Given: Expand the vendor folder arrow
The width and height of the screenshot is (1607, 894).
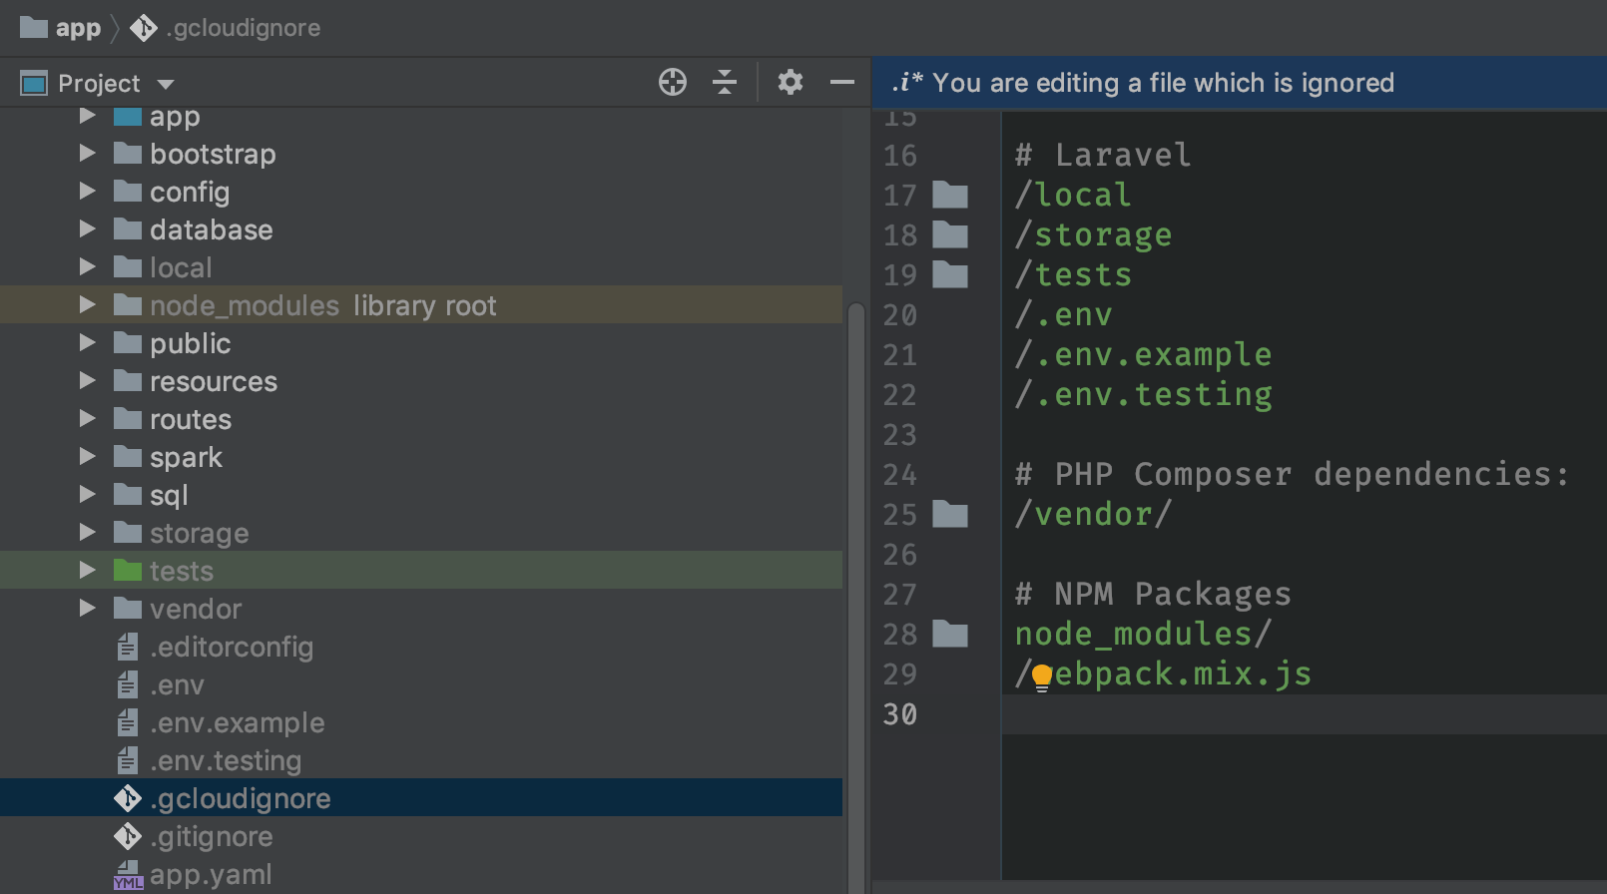Looking at the screenshot, I should click(x=88, y=609).
